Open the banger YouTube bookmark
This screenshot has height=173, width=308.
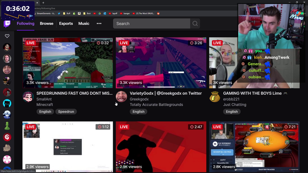point(125,13)
